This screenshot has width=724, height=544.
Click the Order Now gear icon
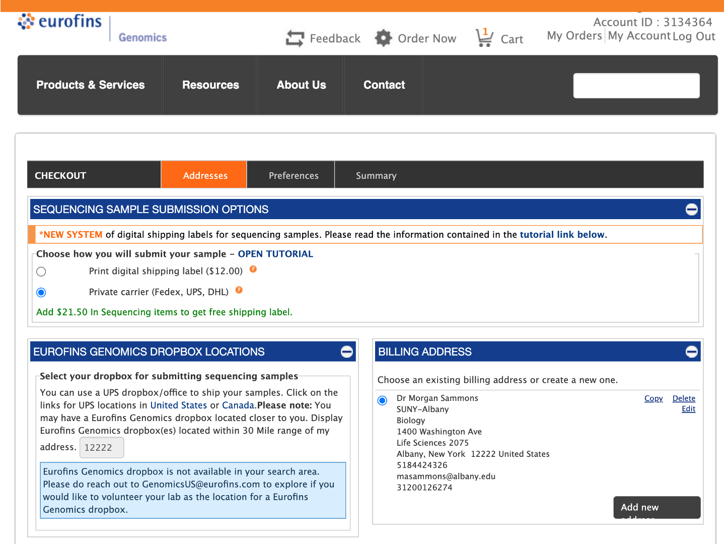(x=383, y=38)
